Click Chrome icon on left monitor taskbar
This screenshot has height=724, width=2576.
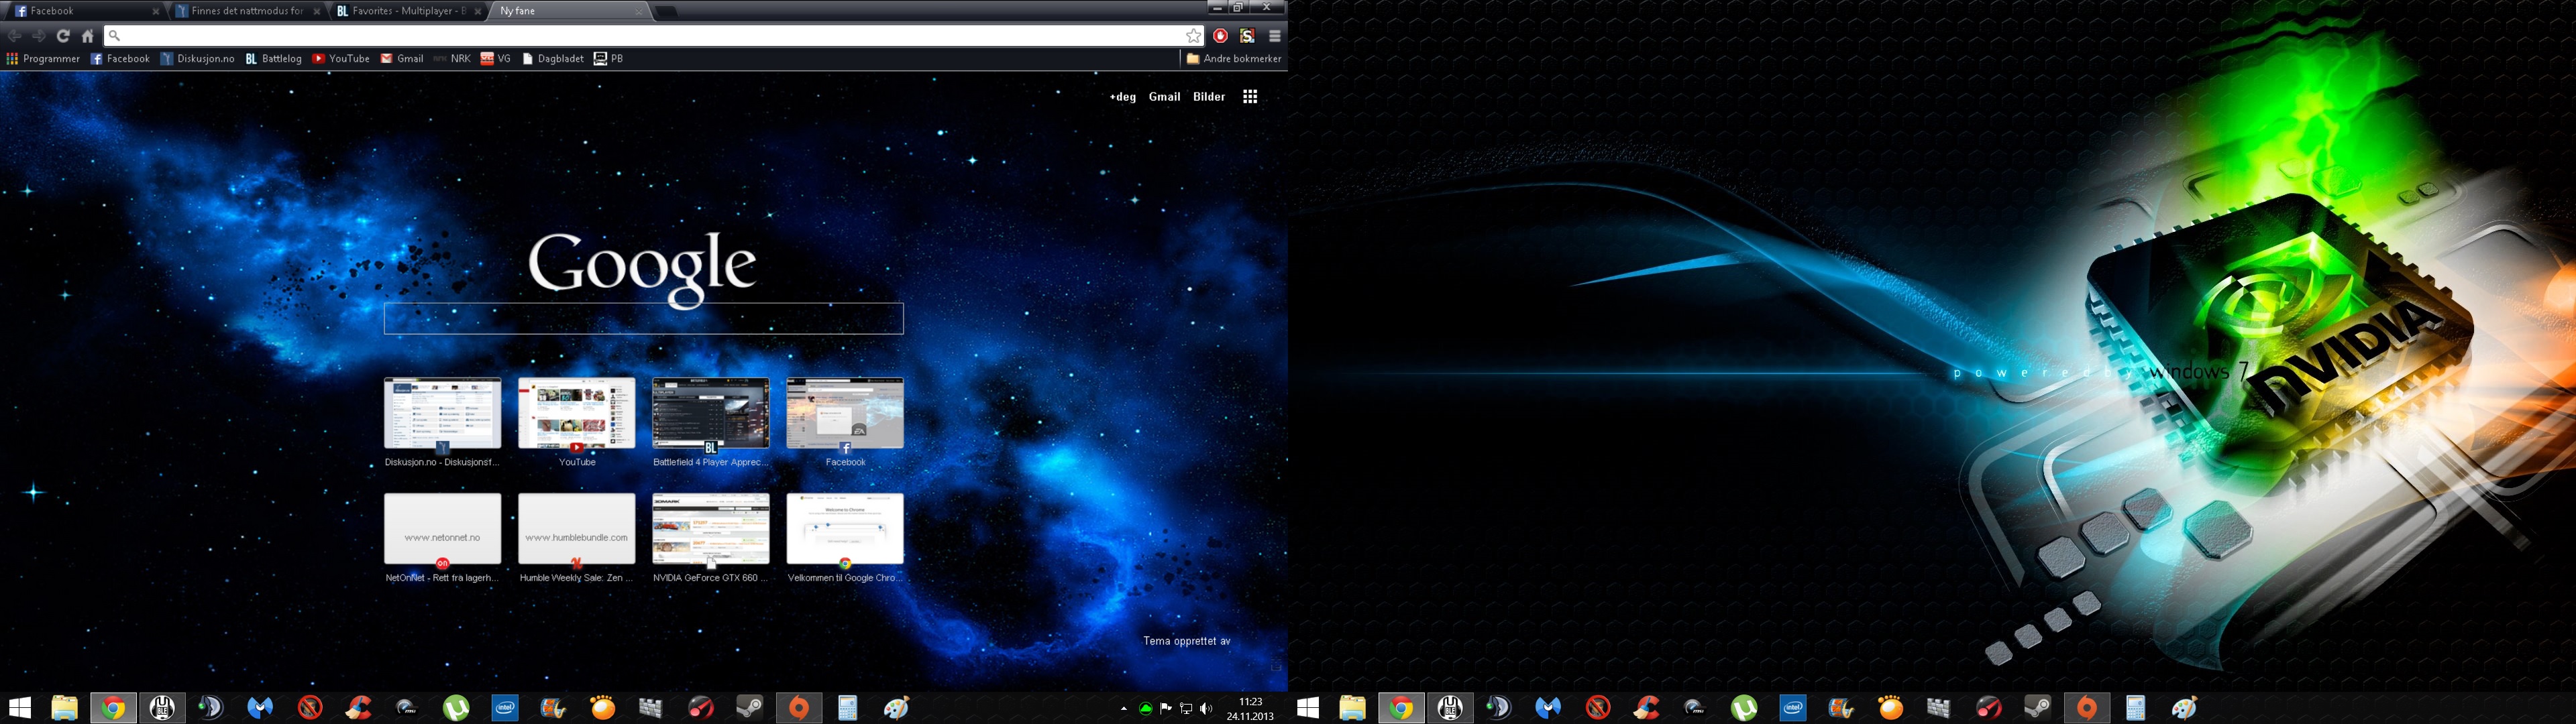tap(113, 708)
